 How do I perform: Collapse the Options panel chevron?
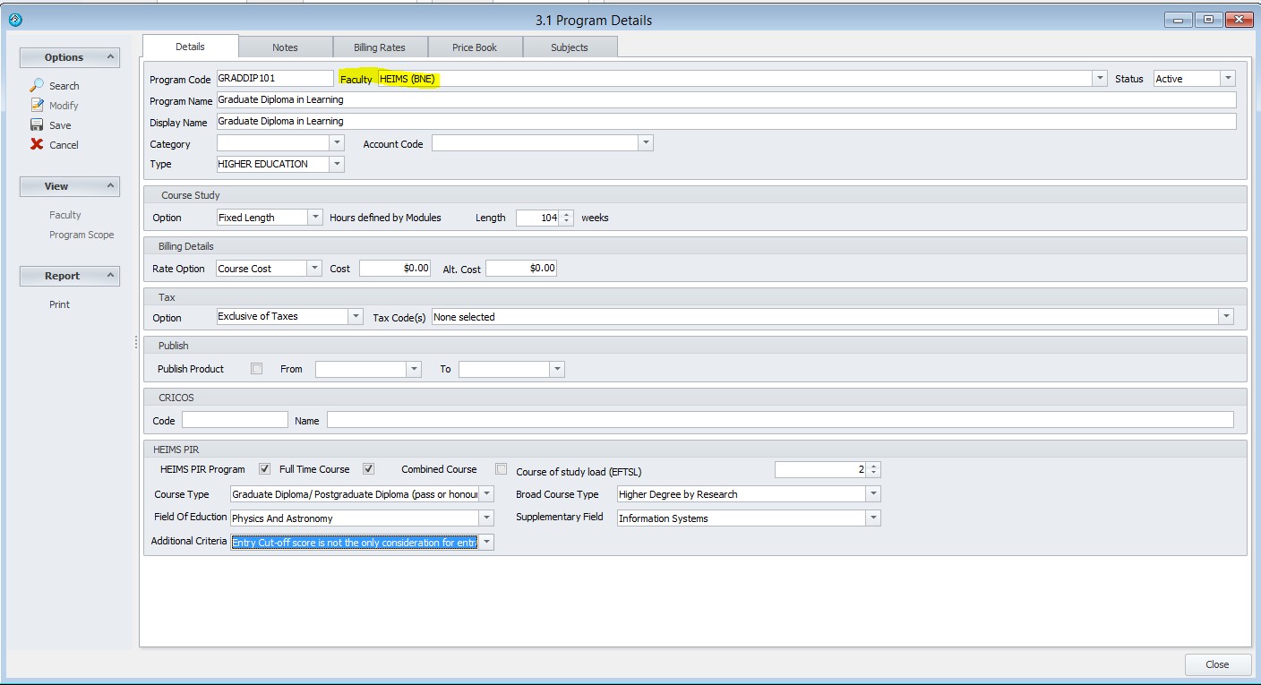(110, 57)
